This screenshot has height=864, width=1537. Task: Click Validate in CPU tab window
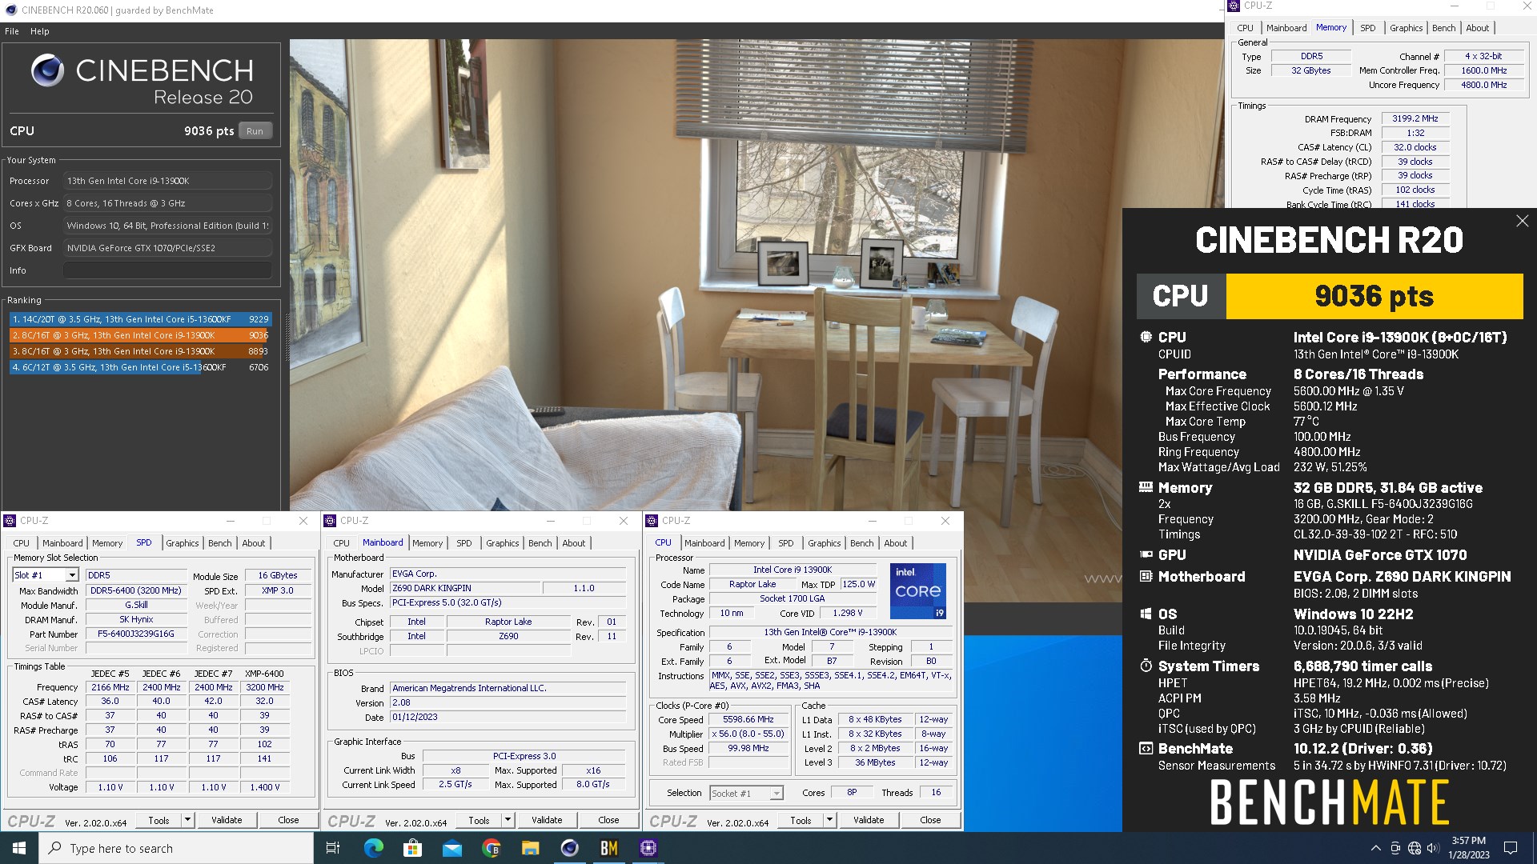(x=869, y=820)
